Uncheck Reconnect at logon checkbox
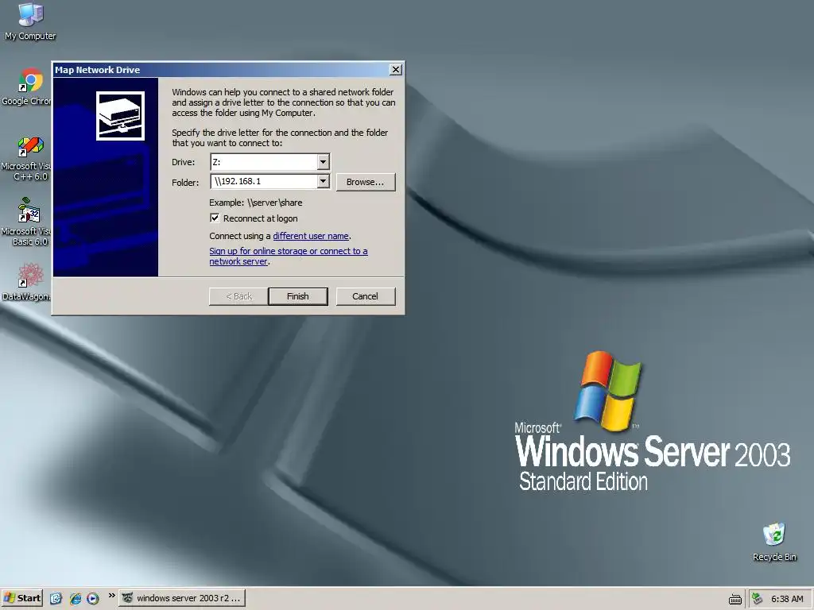814x610 pixels. [215, 218]
